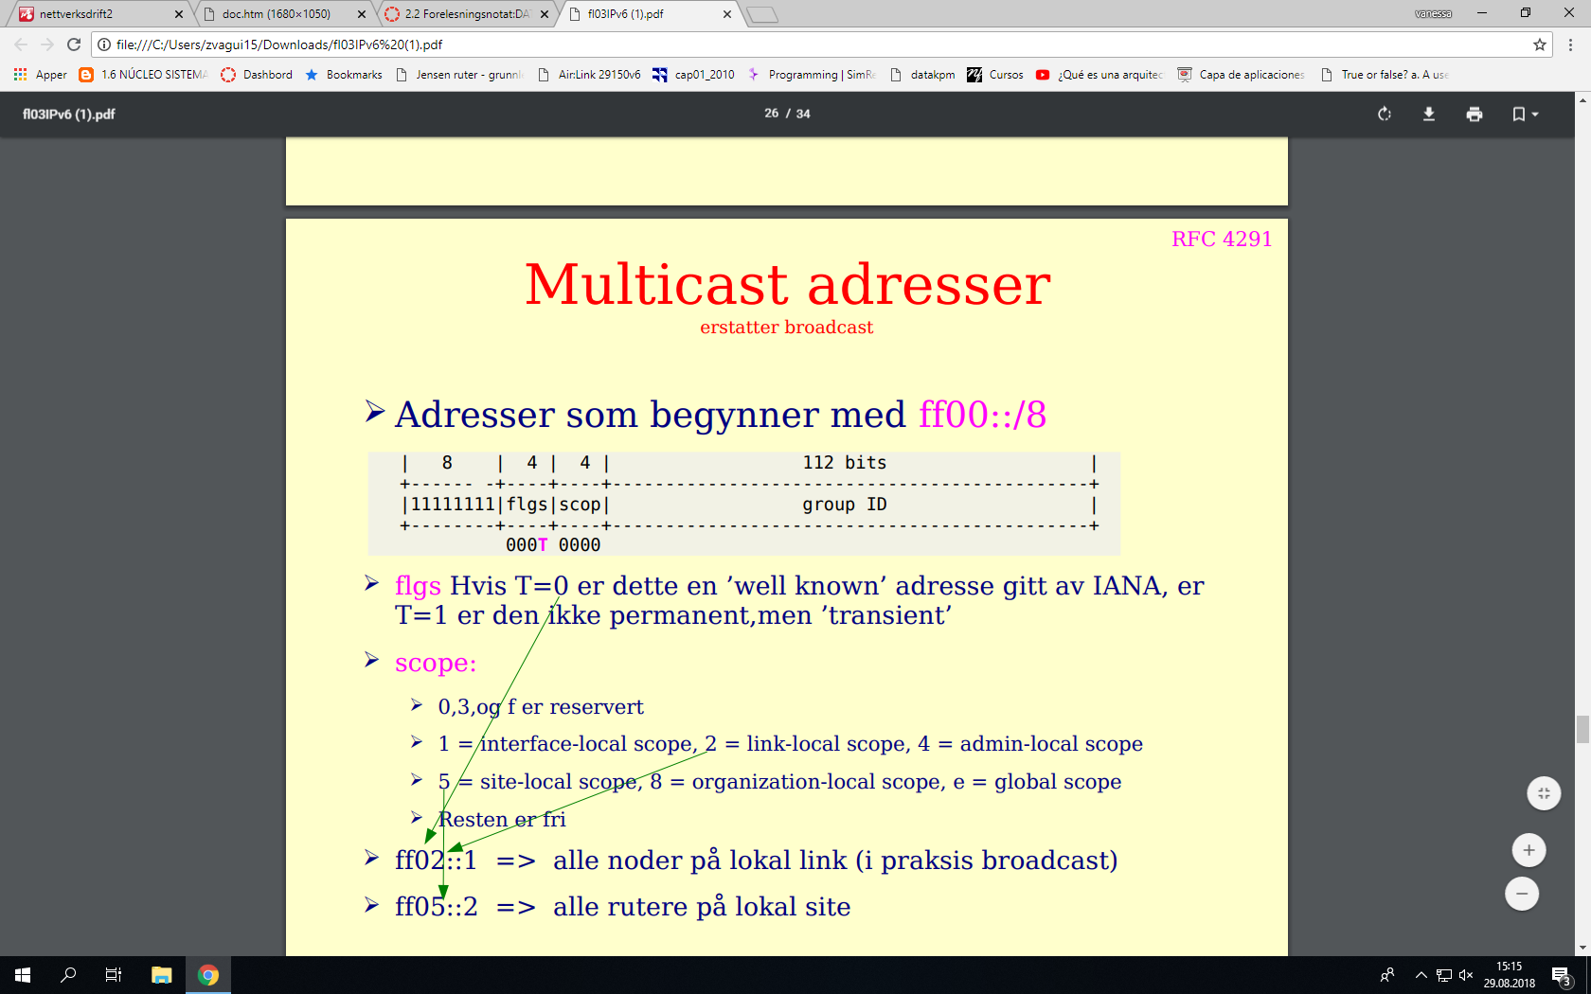This screenshot has width=1591, height=994.
Task: Print the PDF document
Action: [x=1475, y=114]
